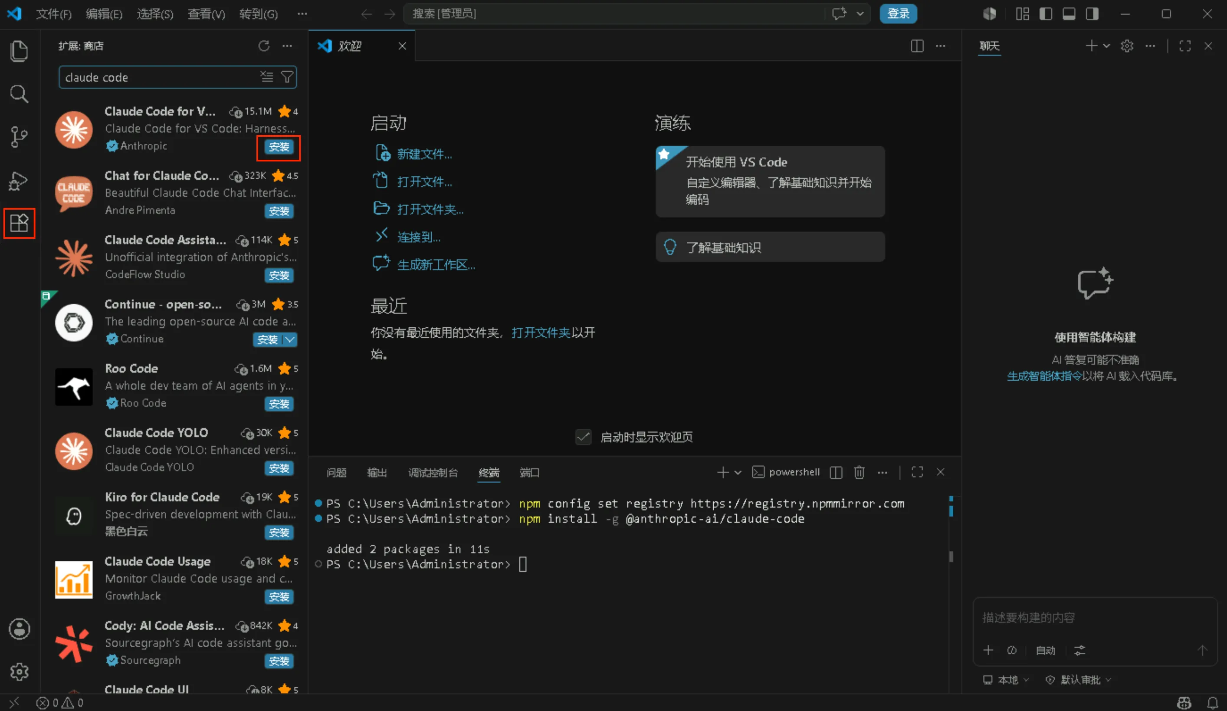The image size is (1227, 711).
Task: Open the Search view in activity bar
Action: [x=19, y=93]
